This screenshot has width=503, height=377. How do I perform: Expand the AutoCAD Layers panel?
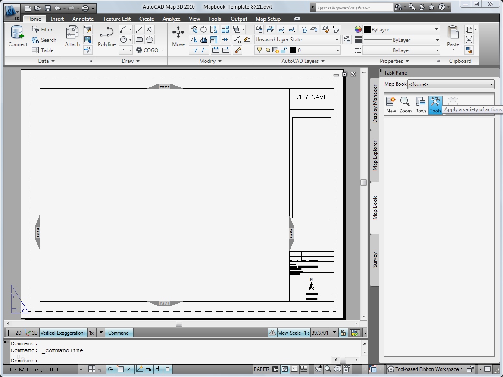(x=303, y=61)
